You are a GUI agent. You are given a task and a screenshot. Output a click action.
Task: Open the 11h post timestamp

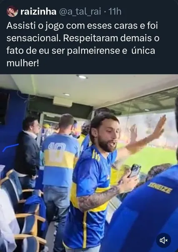click(x=115, y=11)
